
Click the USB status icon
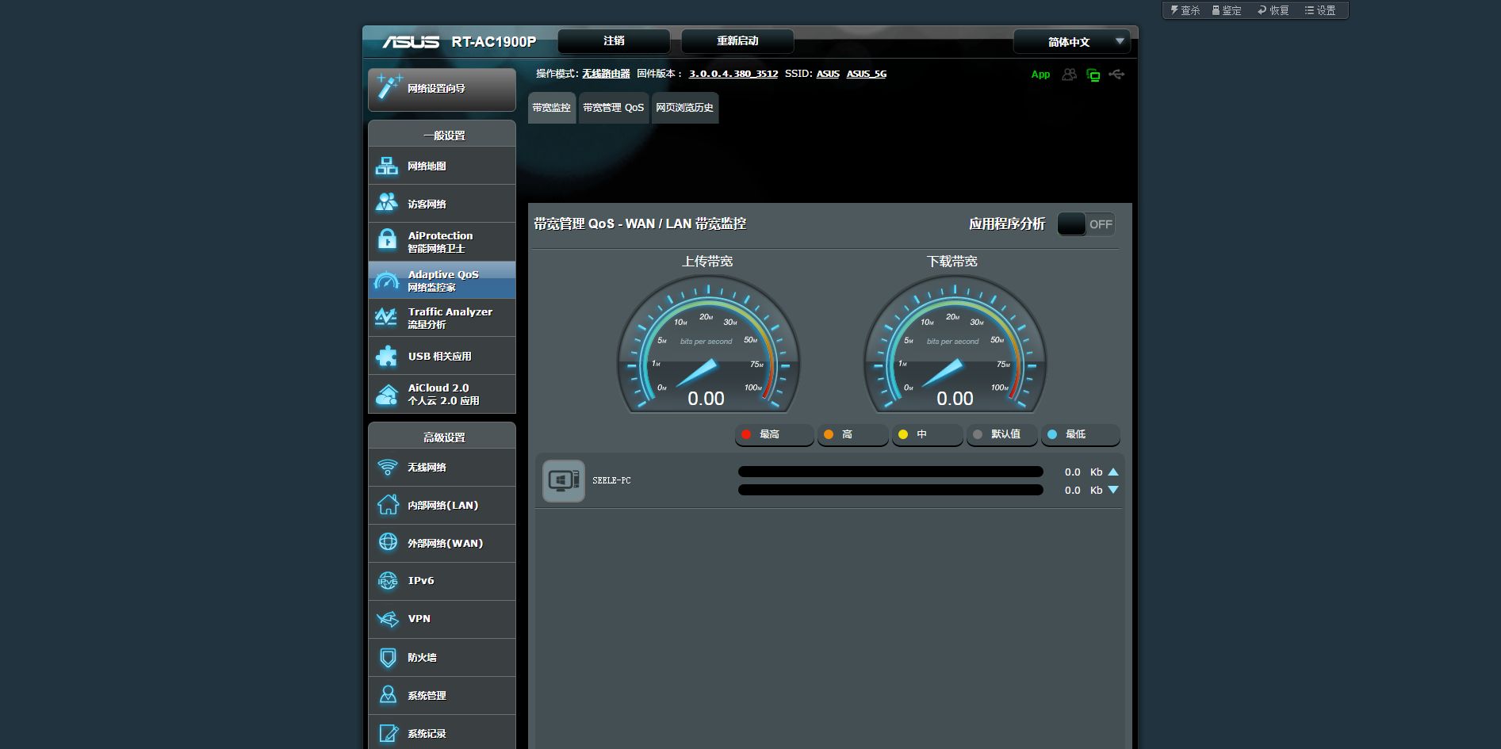click(x=1117, y=75)
